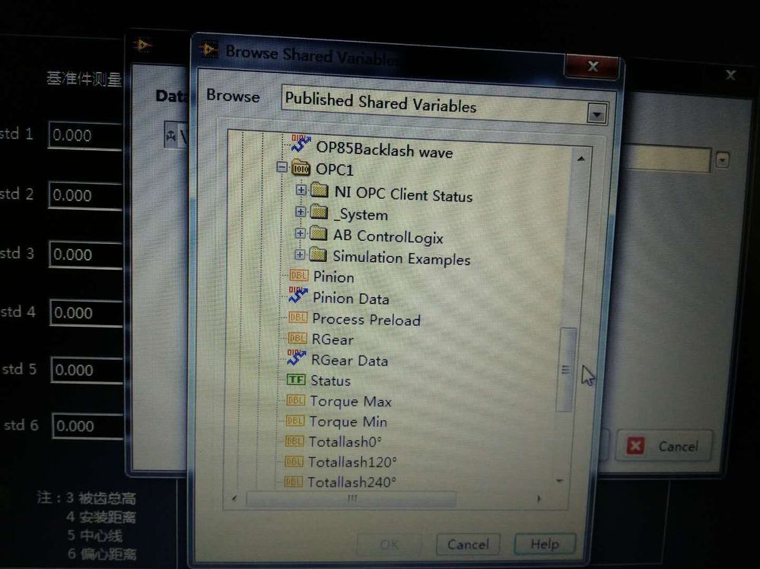Select the Torque Max variable

pos(351,401)
